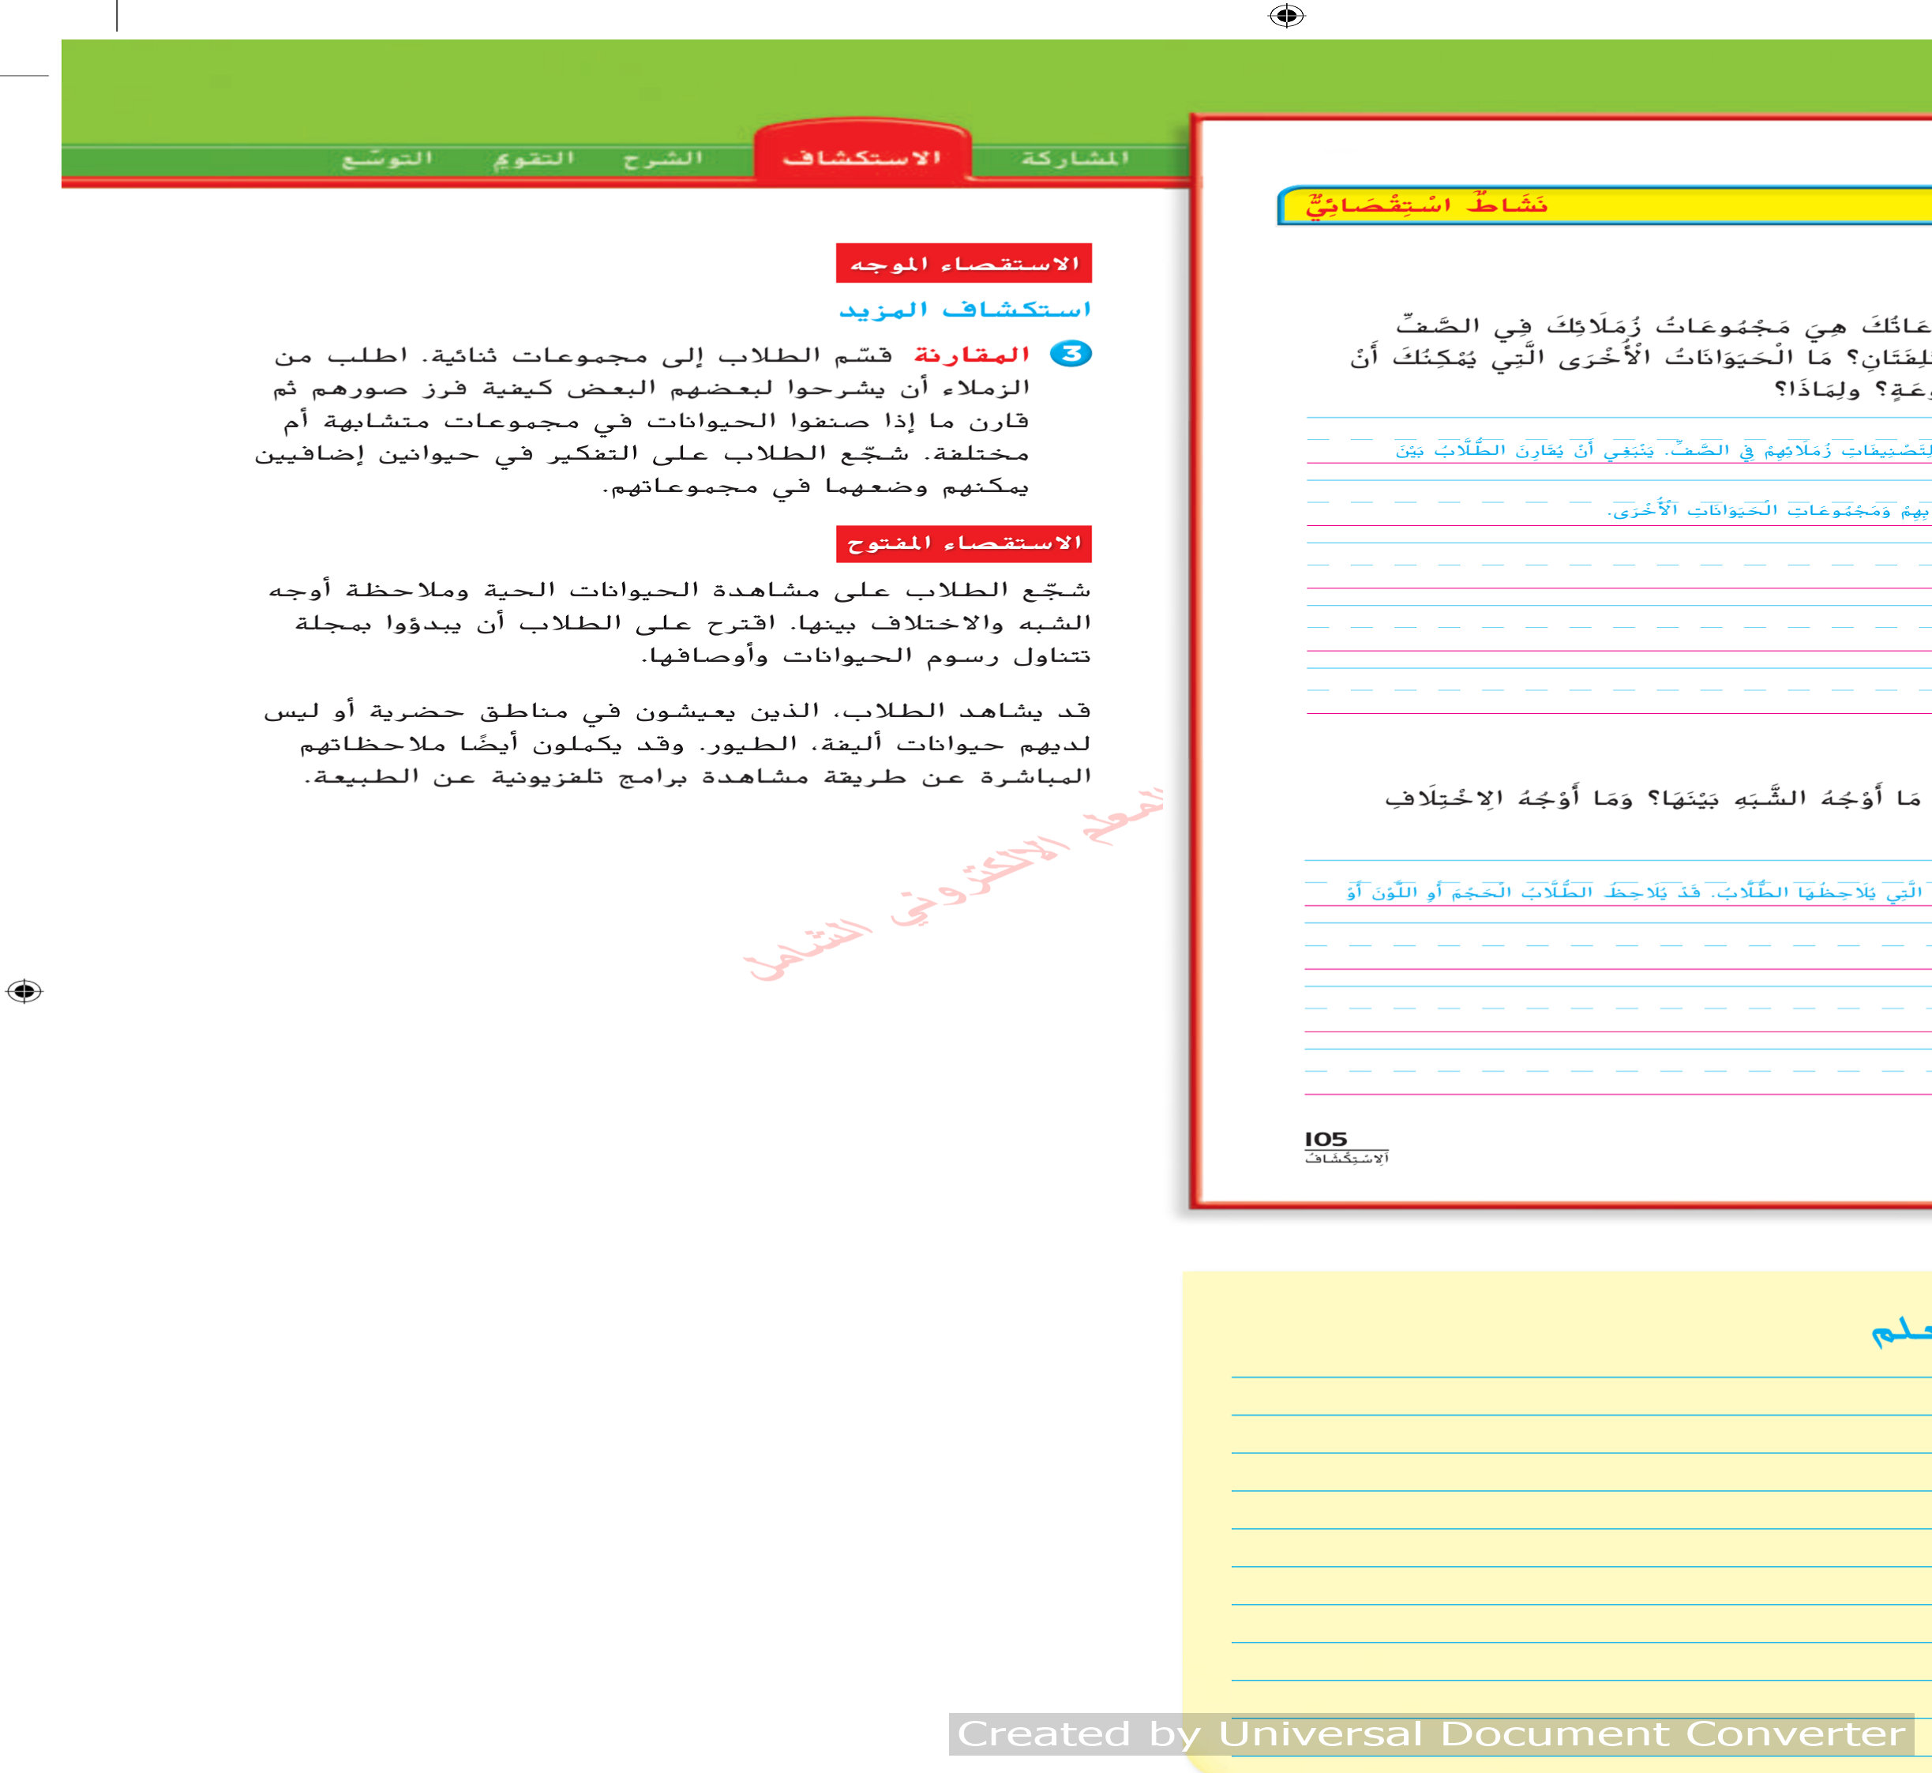Screen dimensions: 1932x1773
Task: Switch to the المشاركة tab
Action: coord(1075,158)
